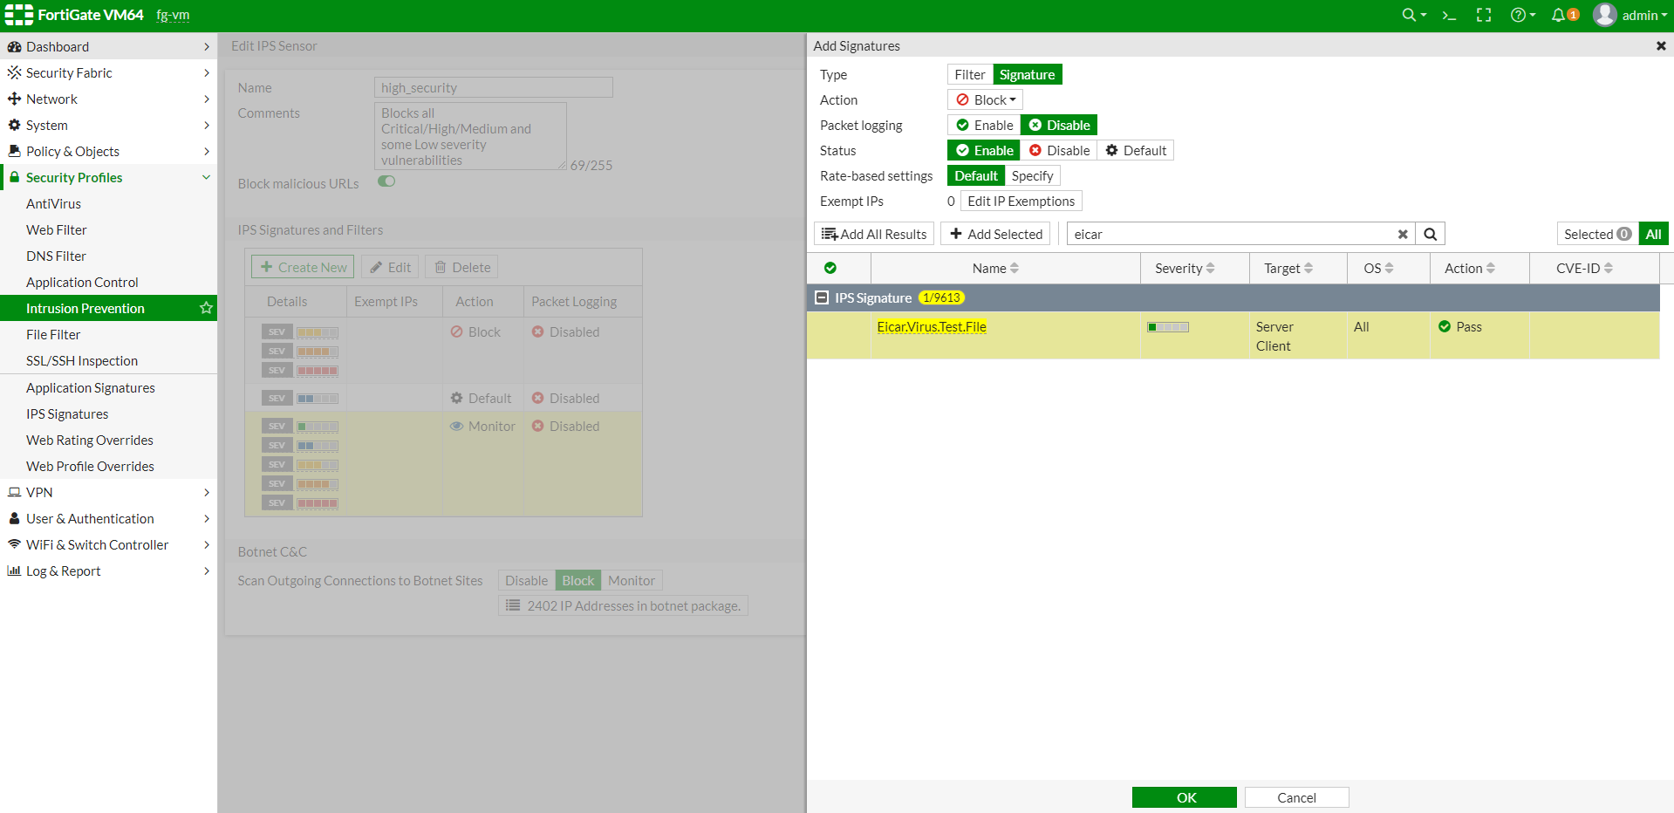Click the Log & Report chart icon

[x=14, y=570]
